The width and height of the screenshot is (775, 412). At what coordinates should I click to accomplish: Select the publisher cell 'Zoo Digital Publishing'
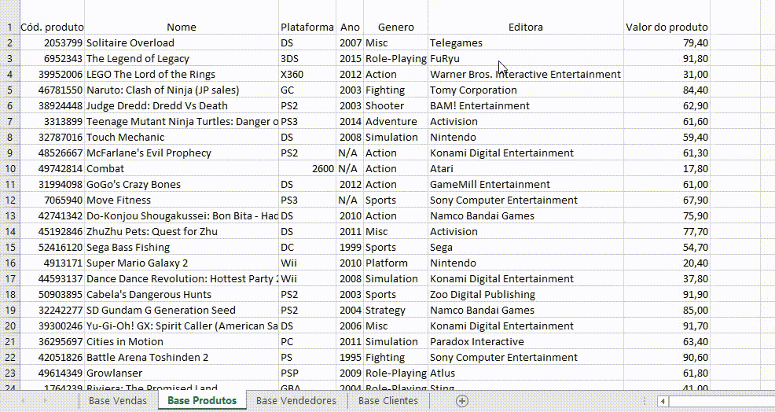[x=525, y=295]
